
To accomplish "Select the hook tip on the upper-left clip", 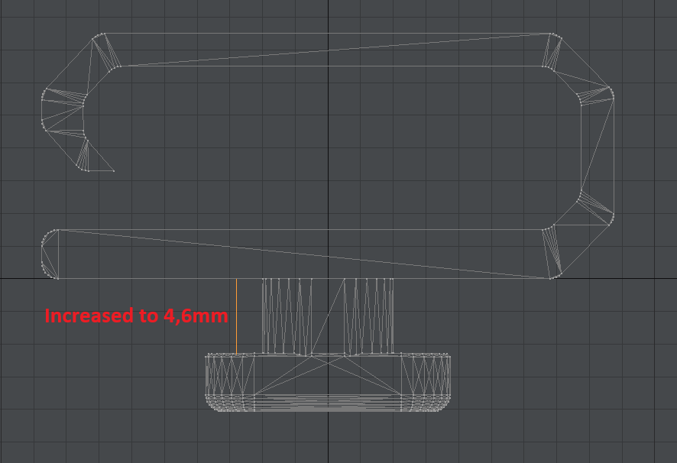I will (113, 170).
